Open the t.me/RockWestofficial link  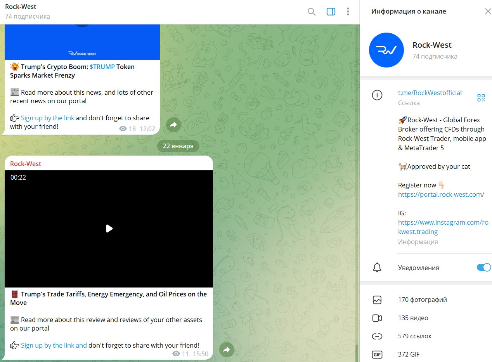[430, 93]
